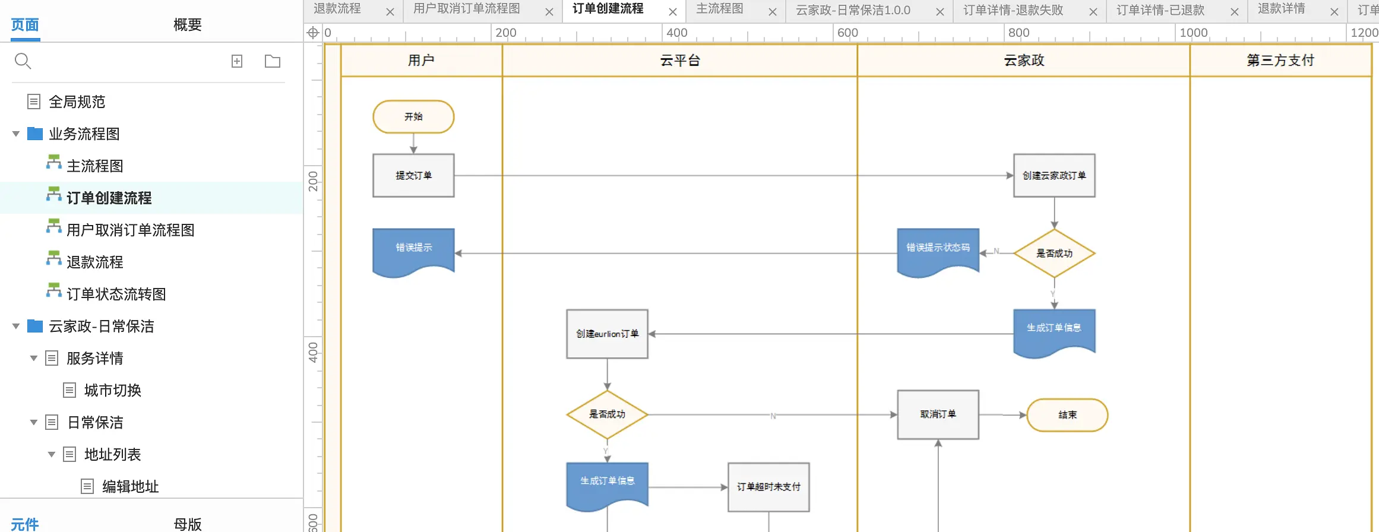Viewport: 1379px width, 532px height.
Task: Switch to the 用户取消订单流程图 tab
Action: coord(467,9)
